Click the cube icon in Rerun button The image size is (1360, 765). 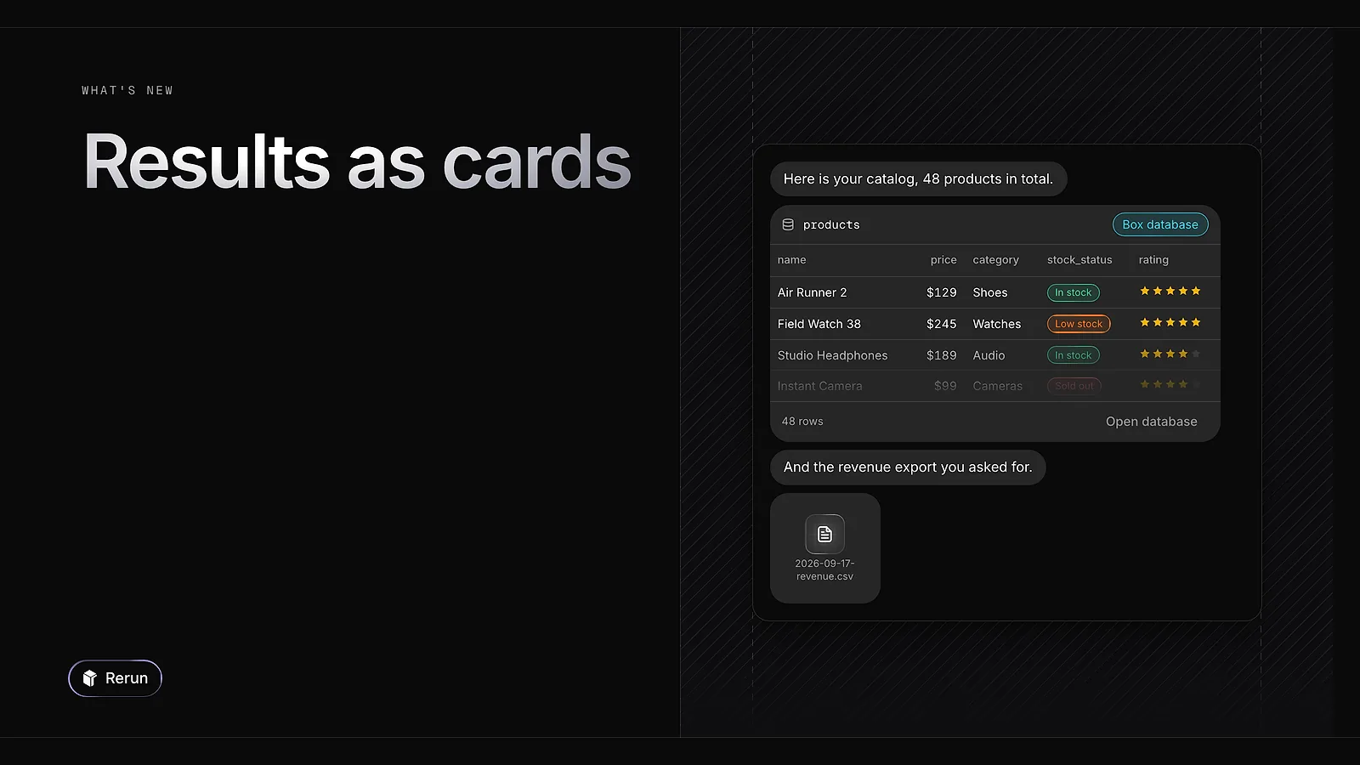[x=90, y=678]
